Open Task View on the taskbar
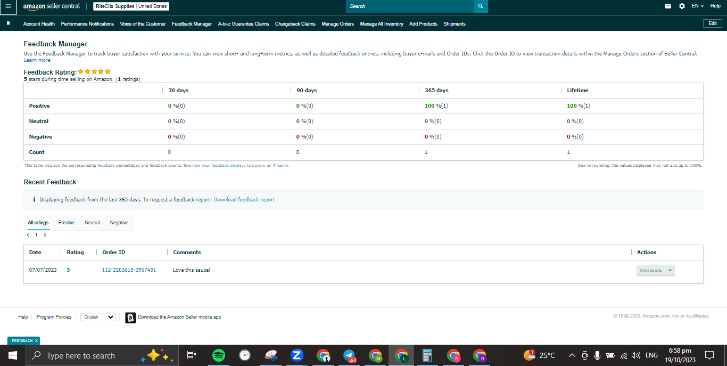Screen dimensions: 727x366 (x=192, y=355)
